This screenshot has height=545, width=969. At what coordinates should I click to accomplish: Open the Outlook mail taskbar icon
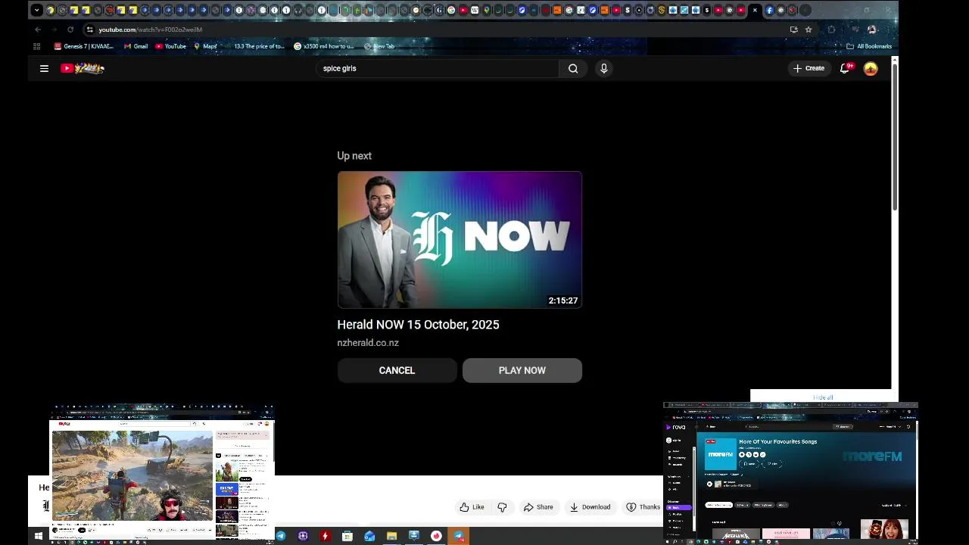pyautogui.click(x=369, y=536)
